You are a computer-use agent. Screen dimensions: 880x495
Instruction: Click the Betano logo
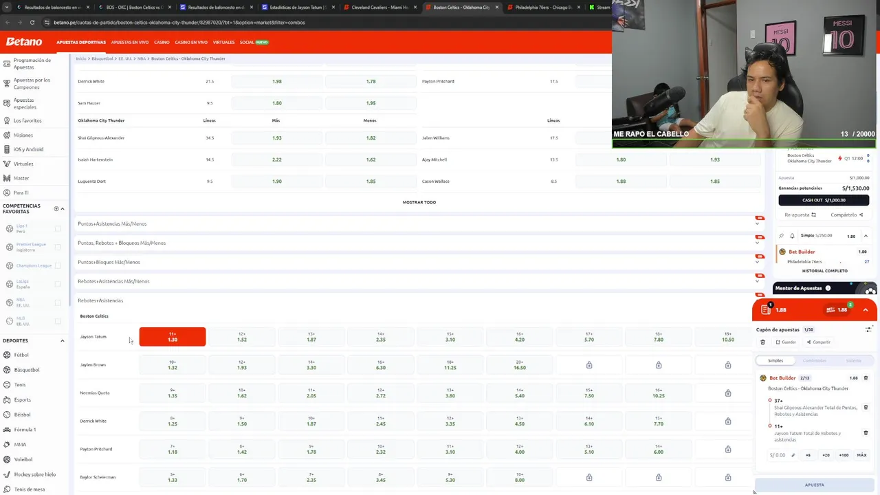click(x=24, y=42)
